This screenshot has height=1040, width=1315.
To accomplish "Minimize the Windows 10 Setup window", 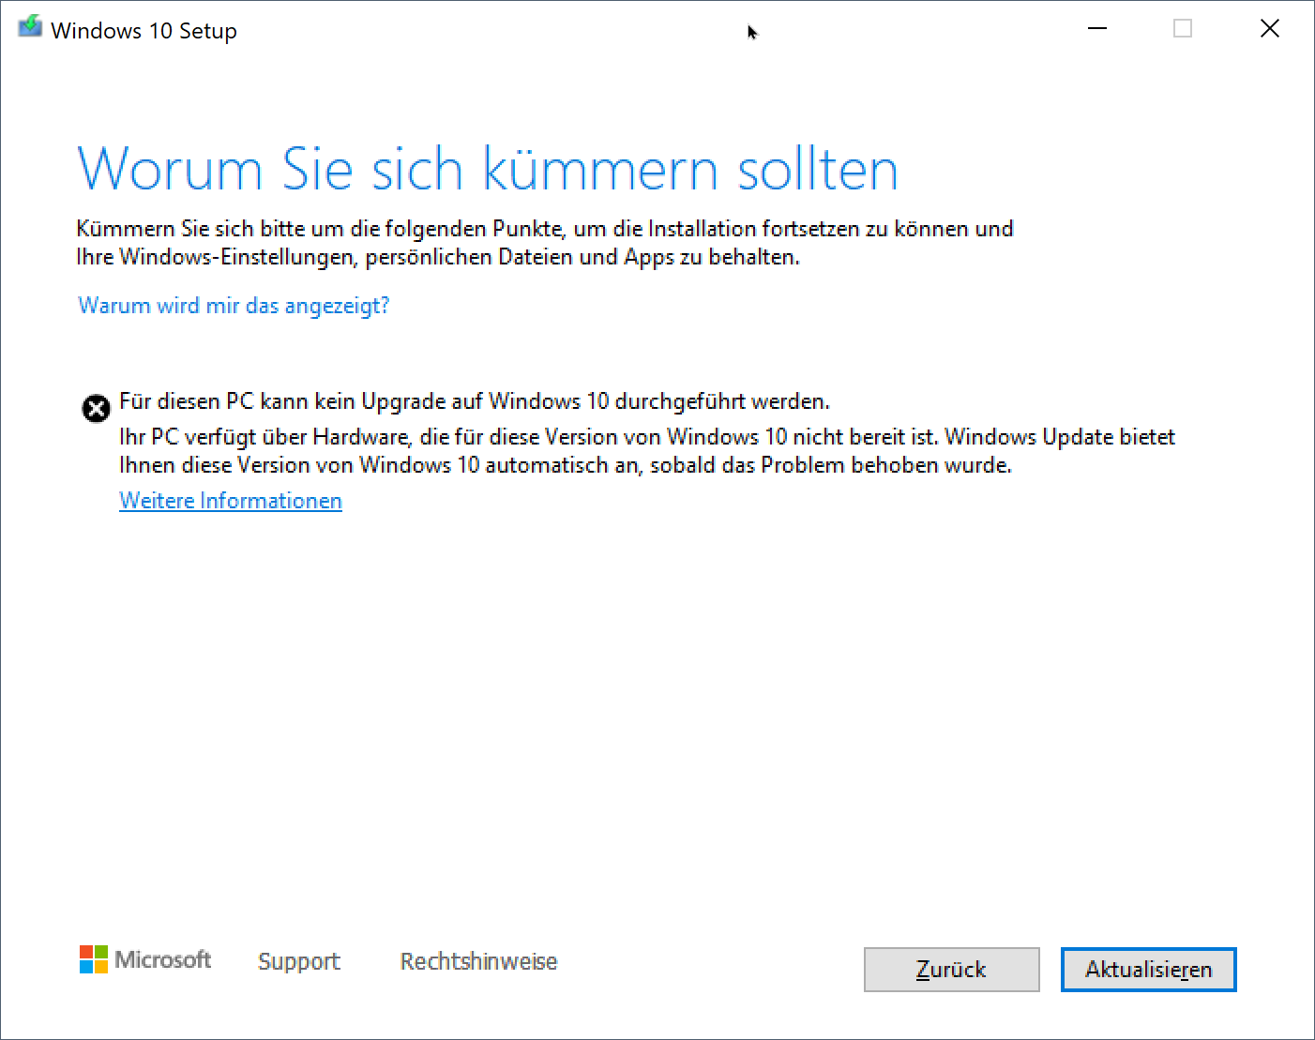I will click(1096, 28).
